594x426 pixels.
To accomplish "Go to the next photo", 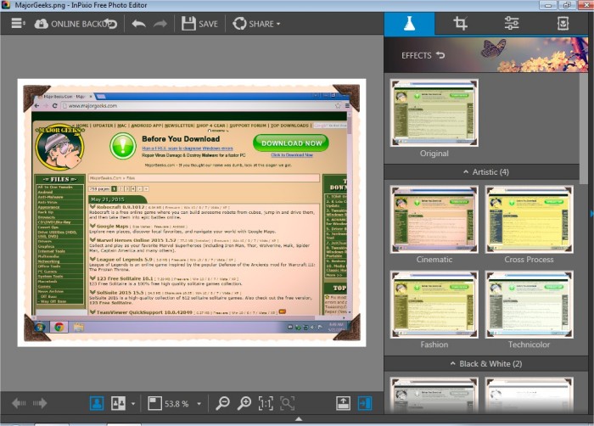I will click(40, 403).
